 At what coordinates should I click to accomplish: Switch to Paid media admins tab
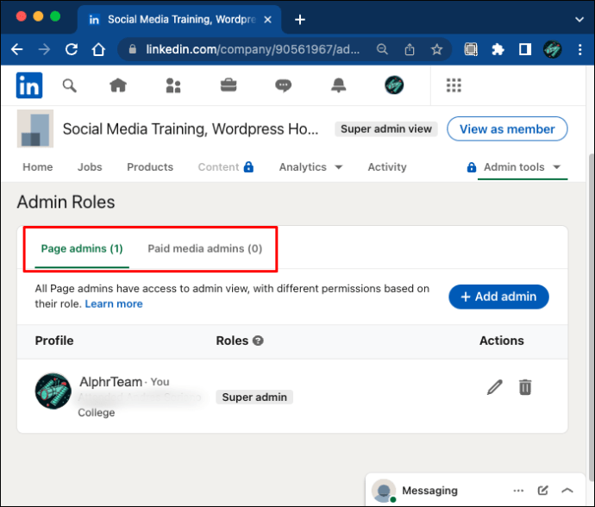(205, 249)
